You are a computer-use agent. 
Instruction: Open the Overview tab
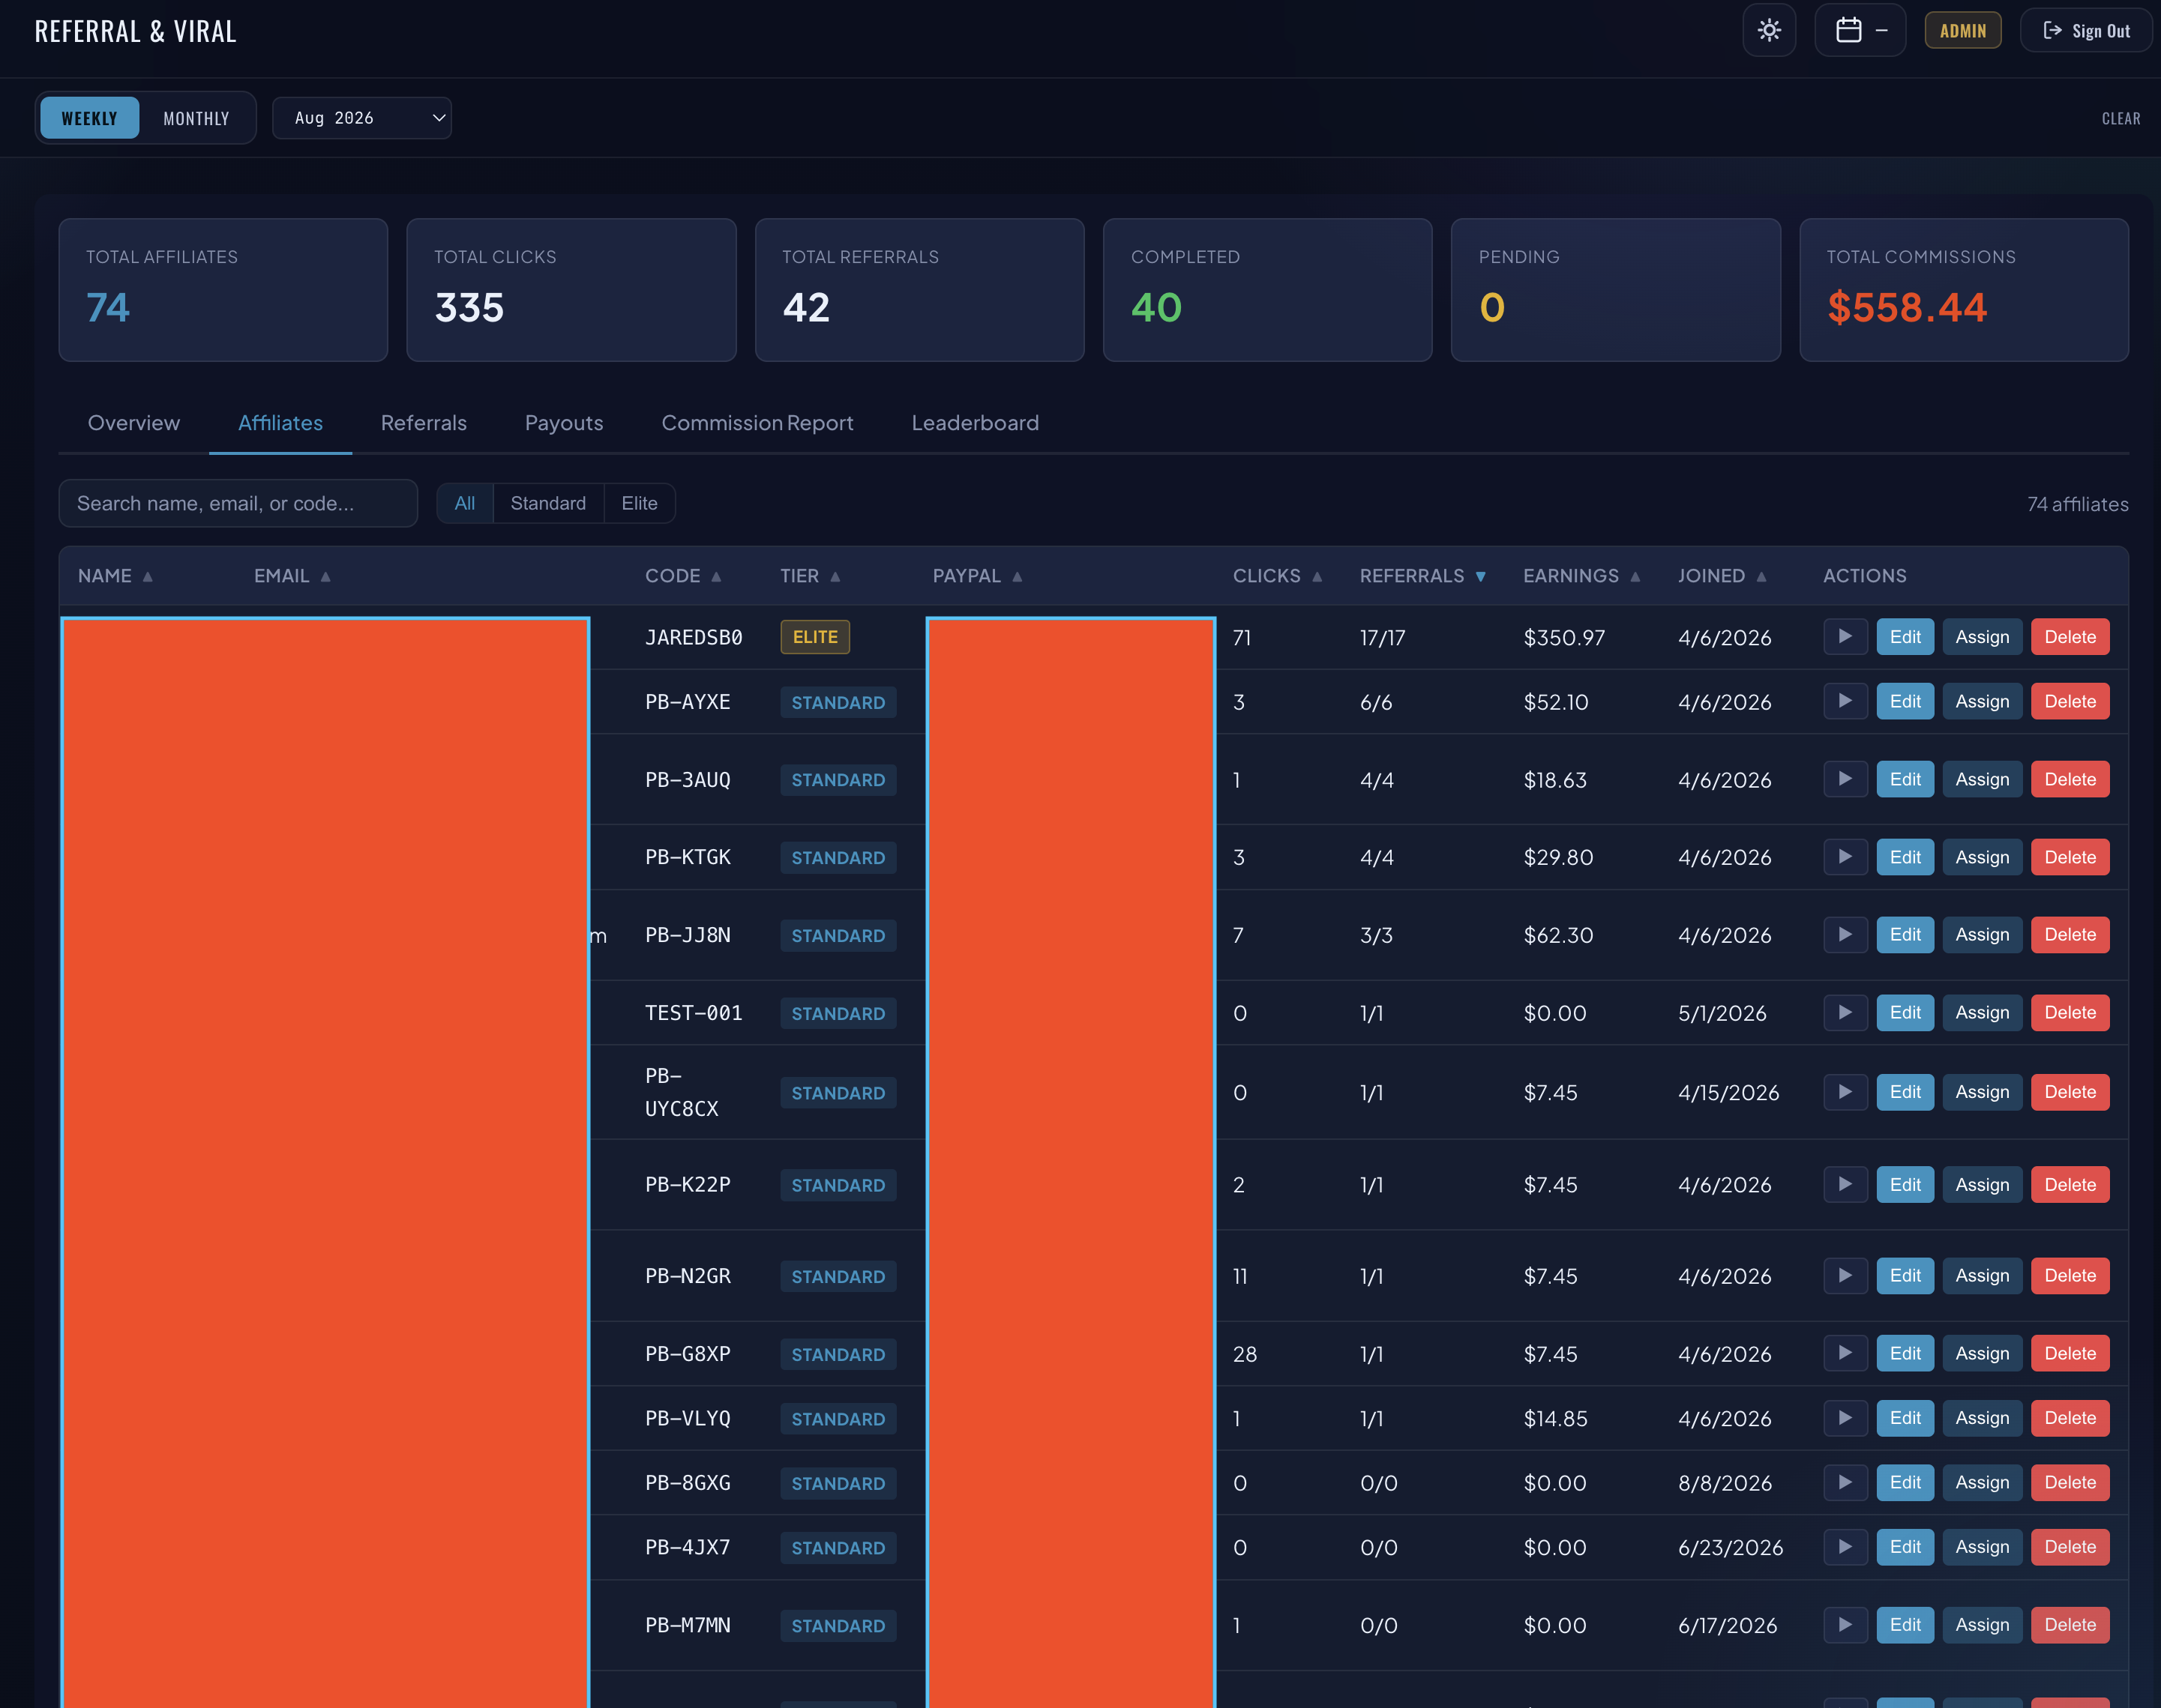point(134,423)
